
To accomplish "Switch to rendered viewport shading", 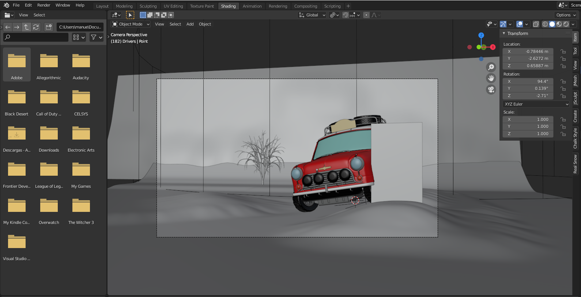I will (566, 24).
